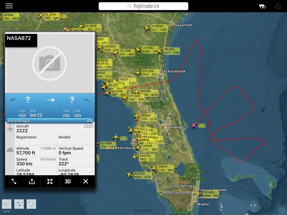Select the NK343 ACY-TPA flight label

pyautogui.click(x=172, y=51)
